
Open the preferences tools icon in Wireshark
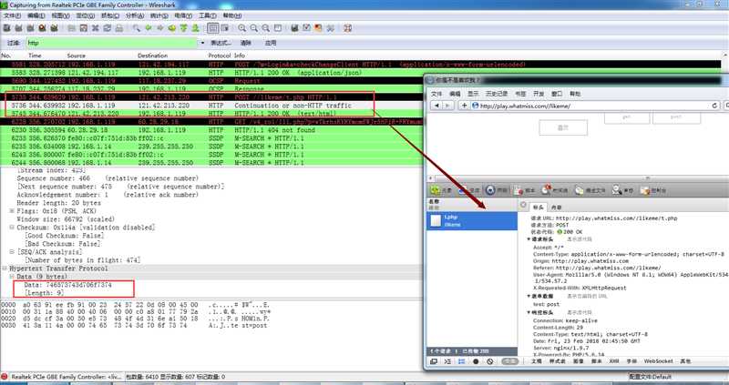[x=330, y=28]
